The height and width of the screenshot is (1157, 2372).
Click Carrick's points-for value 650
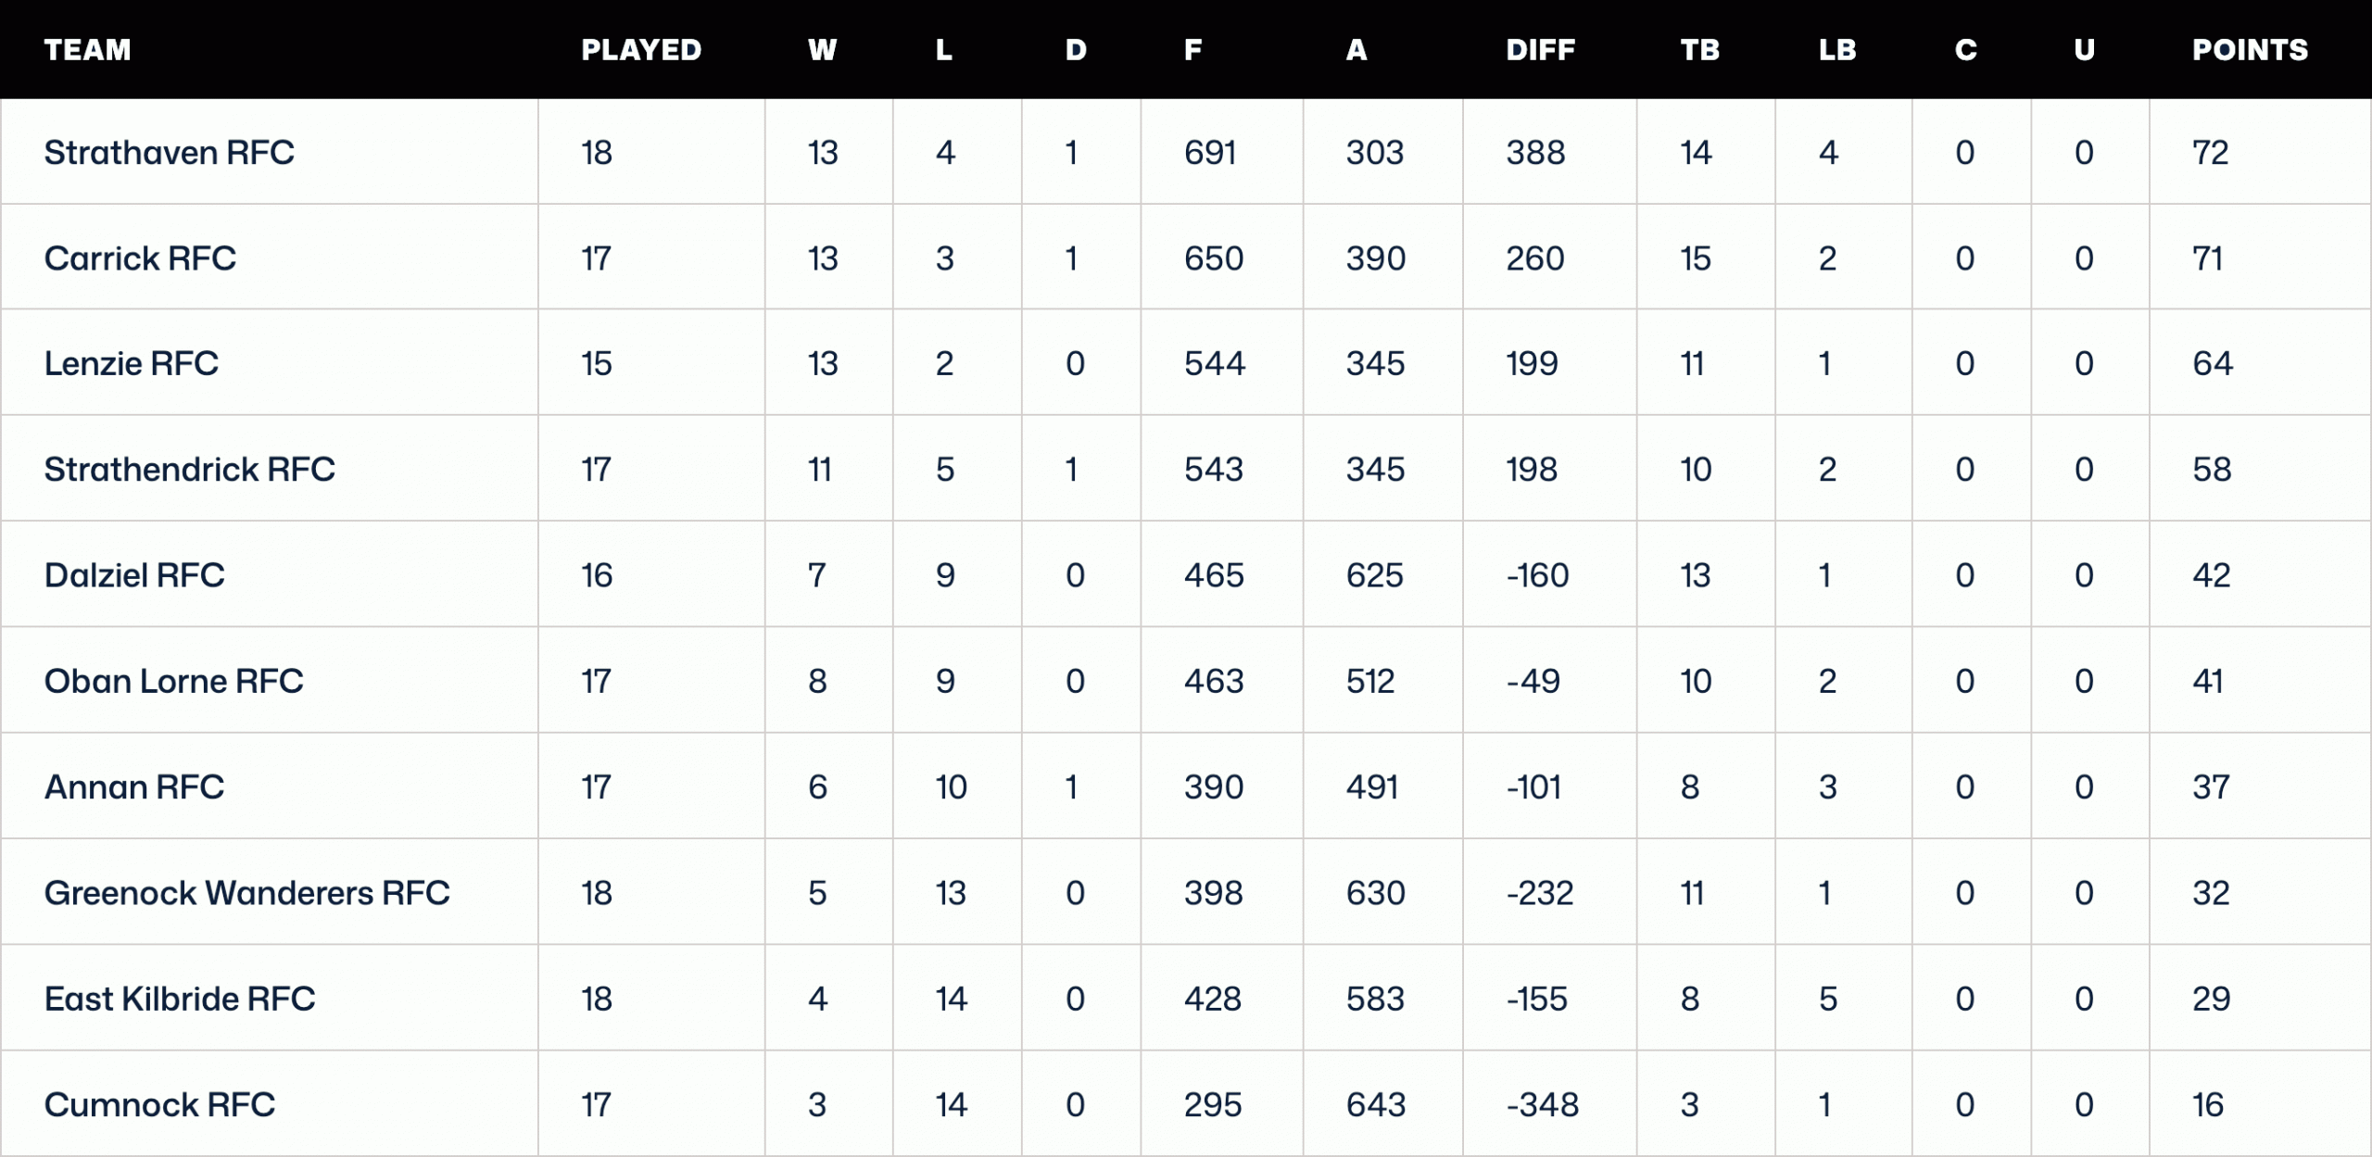1214,258
